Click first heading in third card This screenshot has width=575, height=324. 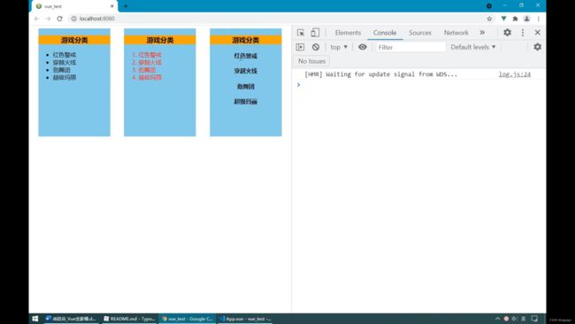point(246,56)
